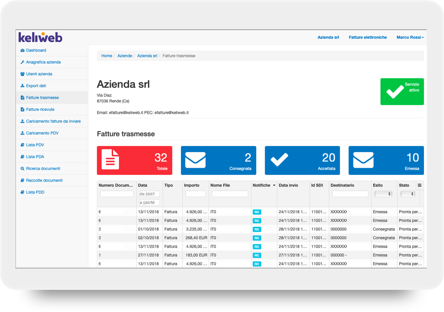Click the download icon for Export dati
The image size is (444, 312).
(x=22, y=86)
